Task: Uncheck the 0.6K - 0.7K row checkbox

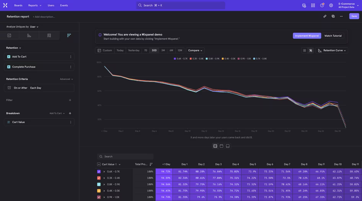Action: coord(99,172)
